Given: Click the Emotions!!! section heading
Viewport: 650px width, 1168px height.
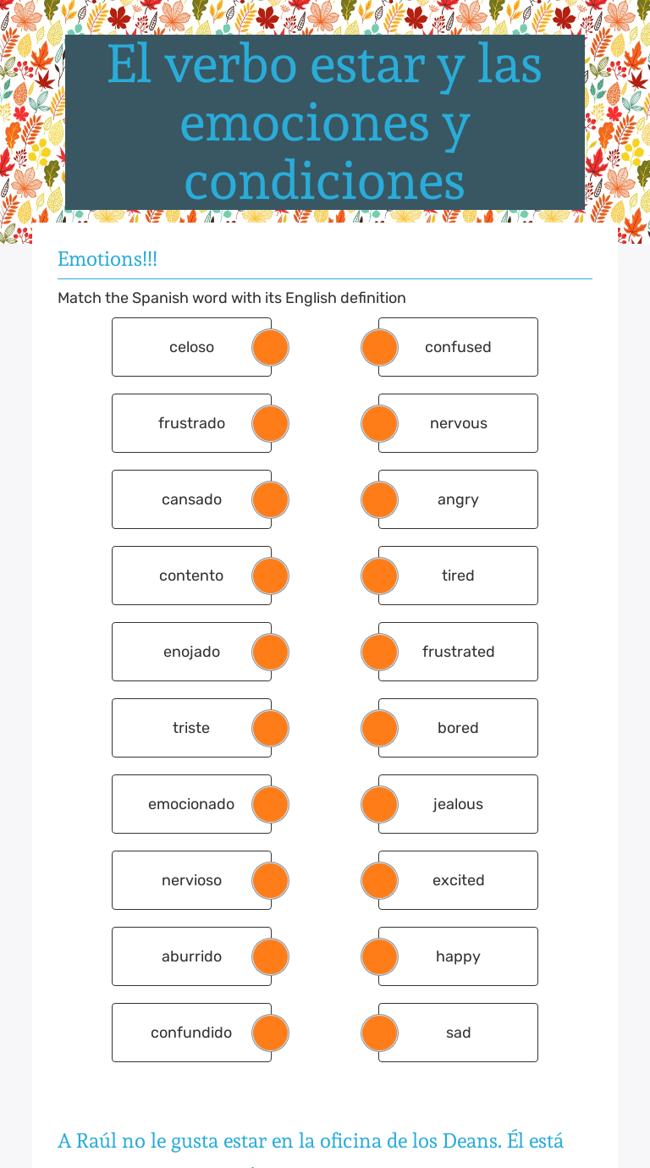Looking at the screenshot, I should tap(107, 259).
